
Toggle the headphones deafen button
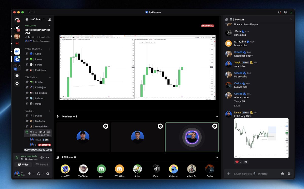[x=39, y=174]
